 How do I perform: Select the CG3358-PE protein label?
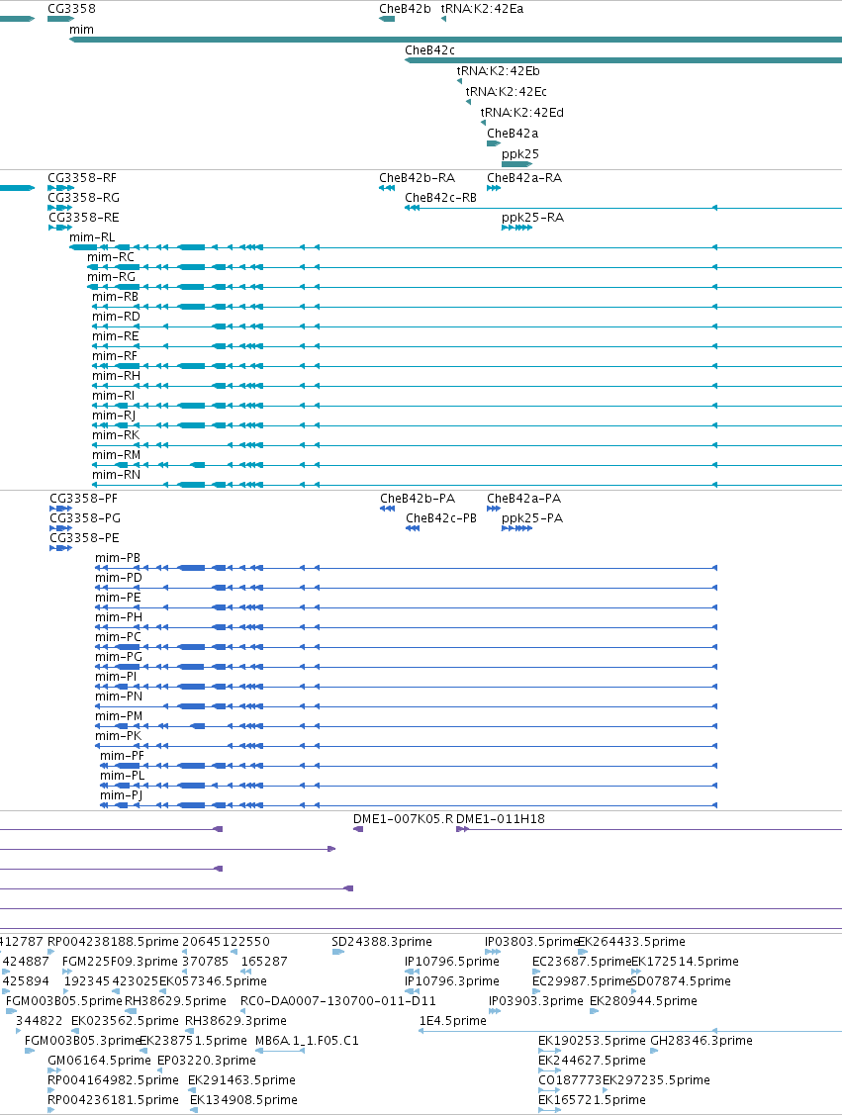84,538
